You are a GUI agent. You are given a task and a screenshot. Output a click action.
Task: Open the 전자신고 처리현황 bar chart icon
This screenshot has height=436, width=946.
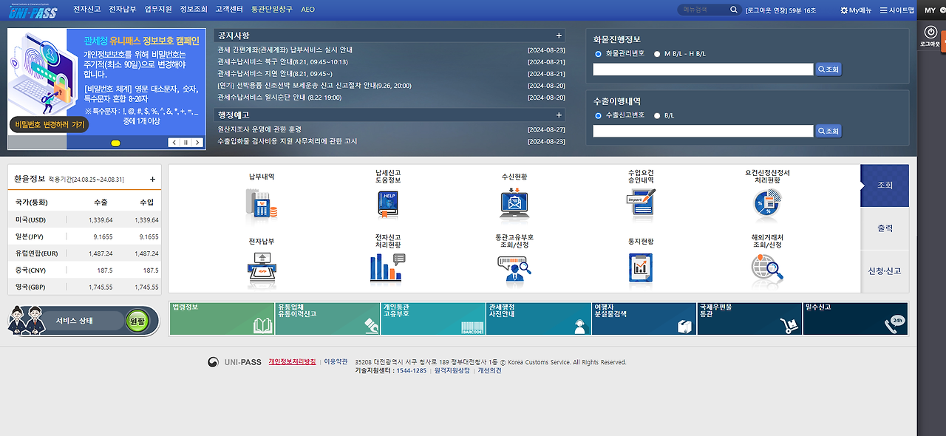pyautogui.click(x=388, y=268)
